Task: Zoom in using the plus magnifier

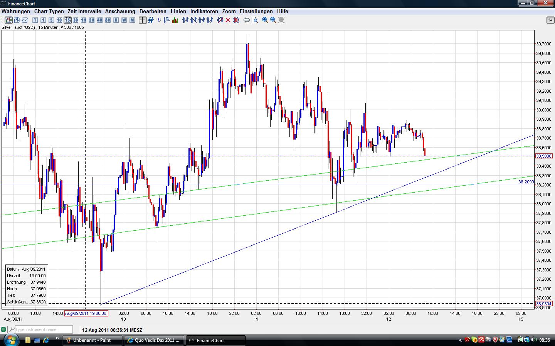Action: pyautogui.click(x=265, y=20)
